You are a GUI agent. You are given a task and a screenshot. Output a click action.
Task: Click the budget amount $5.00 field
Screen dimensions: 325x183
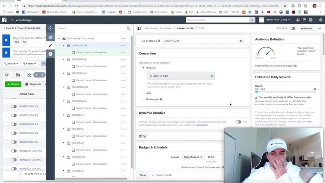coord(215,157)
